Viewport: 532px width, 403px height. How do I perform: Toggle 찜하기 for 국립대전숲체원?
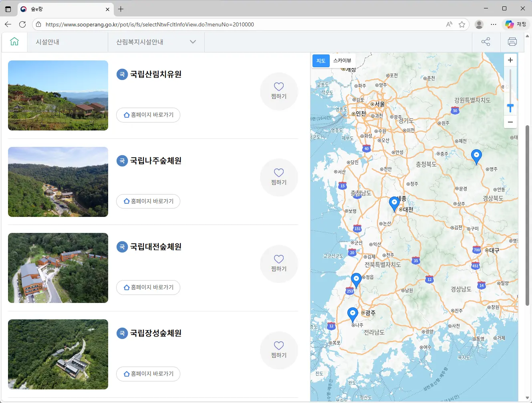click(x=279, y=263)
